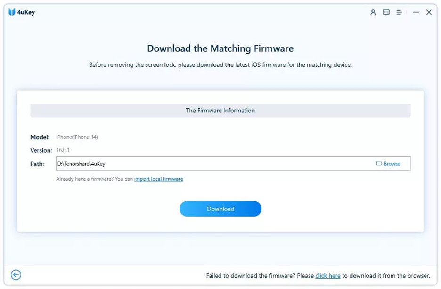Click inside the Path text field
Image resolution: width=441 pixels, height=289 pixels.
[x=212, y=164]
